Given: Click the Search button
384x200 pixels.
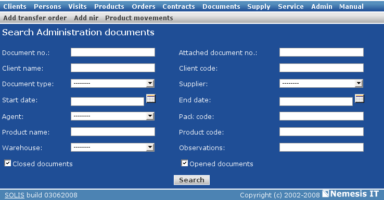Looking at the screenshot, I should click(x=192, y=180).
